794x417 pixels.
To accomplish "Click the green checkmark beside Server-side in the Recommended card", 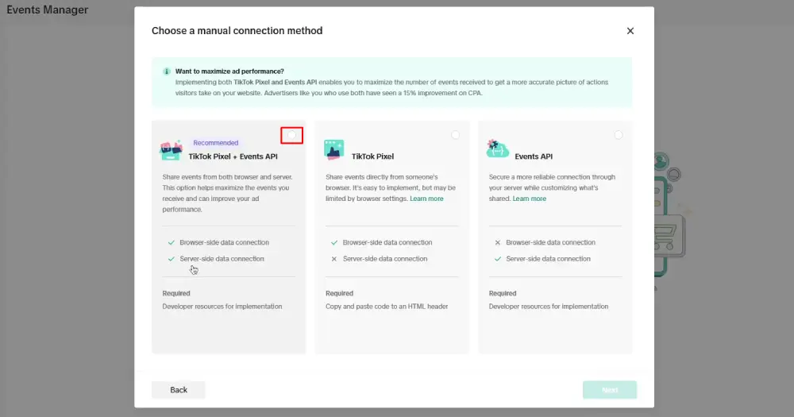I will pyautogui.click(x=172, y=259).
